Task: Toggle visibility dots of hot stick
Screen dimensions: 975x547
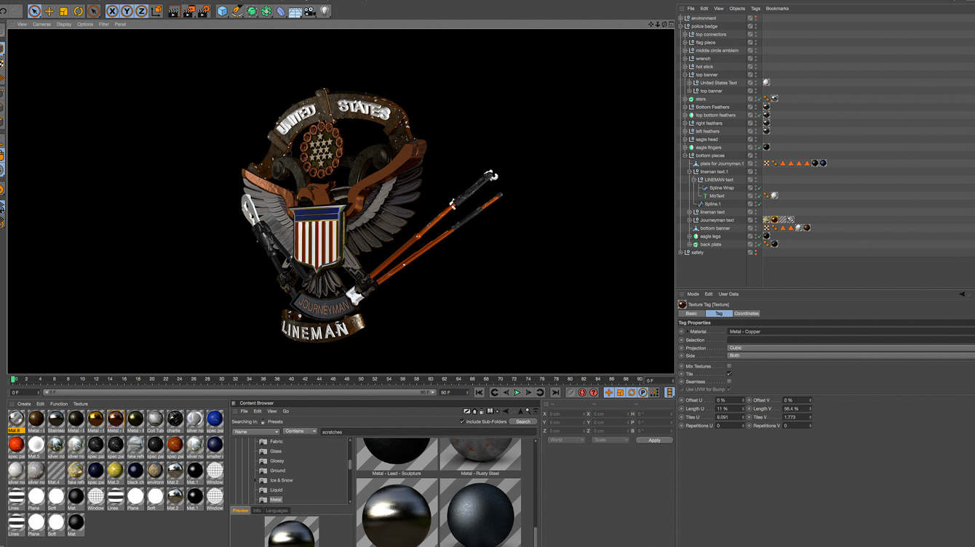Action: point(756,67)
